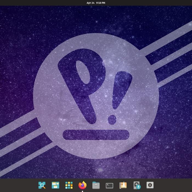Launch the Terminal from the dock
Viewport: 192px width, 192px height.
109,186
